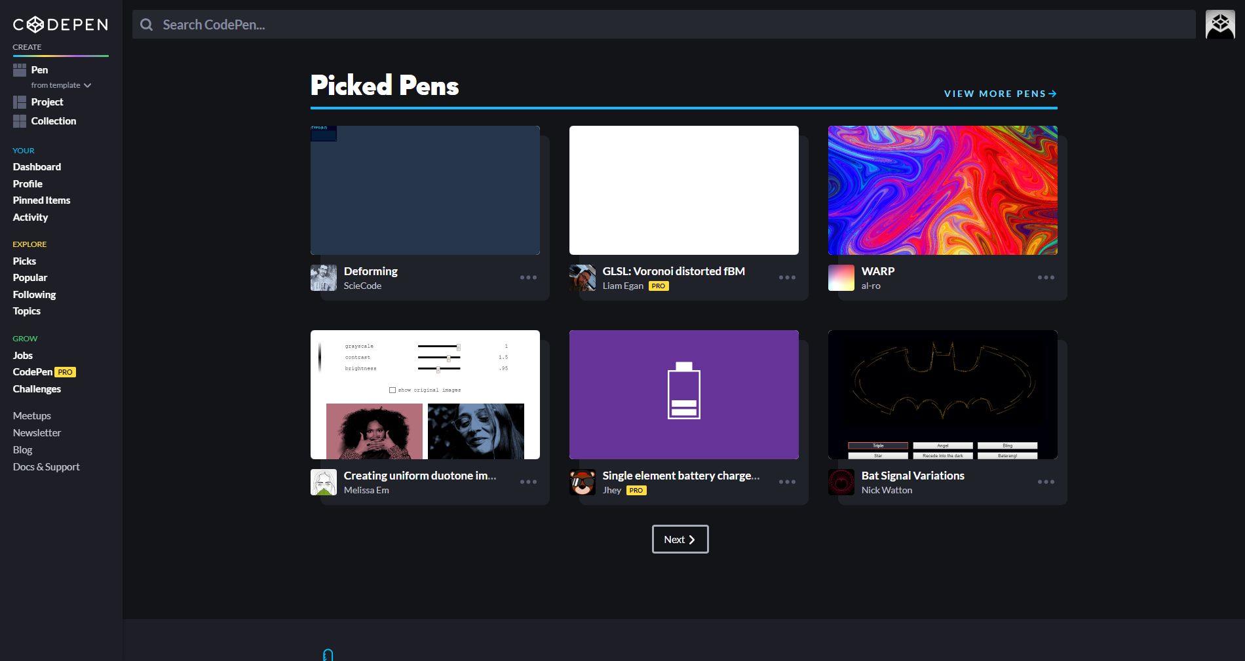Focus the Search CodePen field

click(664, 24)
